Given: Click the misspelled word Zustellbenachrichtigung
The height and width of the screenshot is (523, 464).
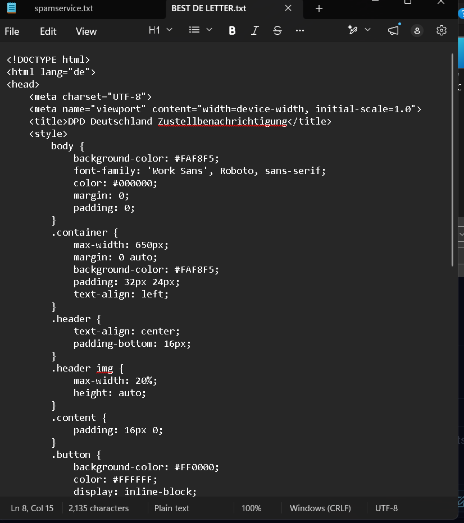Looking at the screenshot, I should [222, 121].
